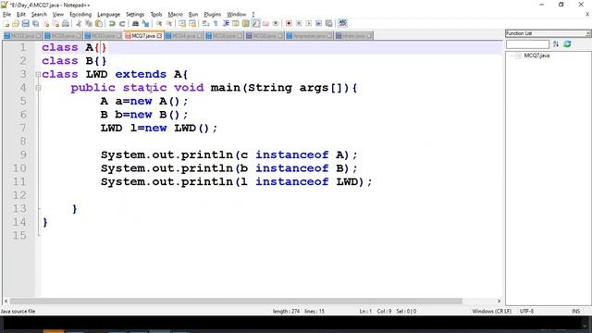
Task: Click the ABC spell check icon
Action: coord(342,23)
